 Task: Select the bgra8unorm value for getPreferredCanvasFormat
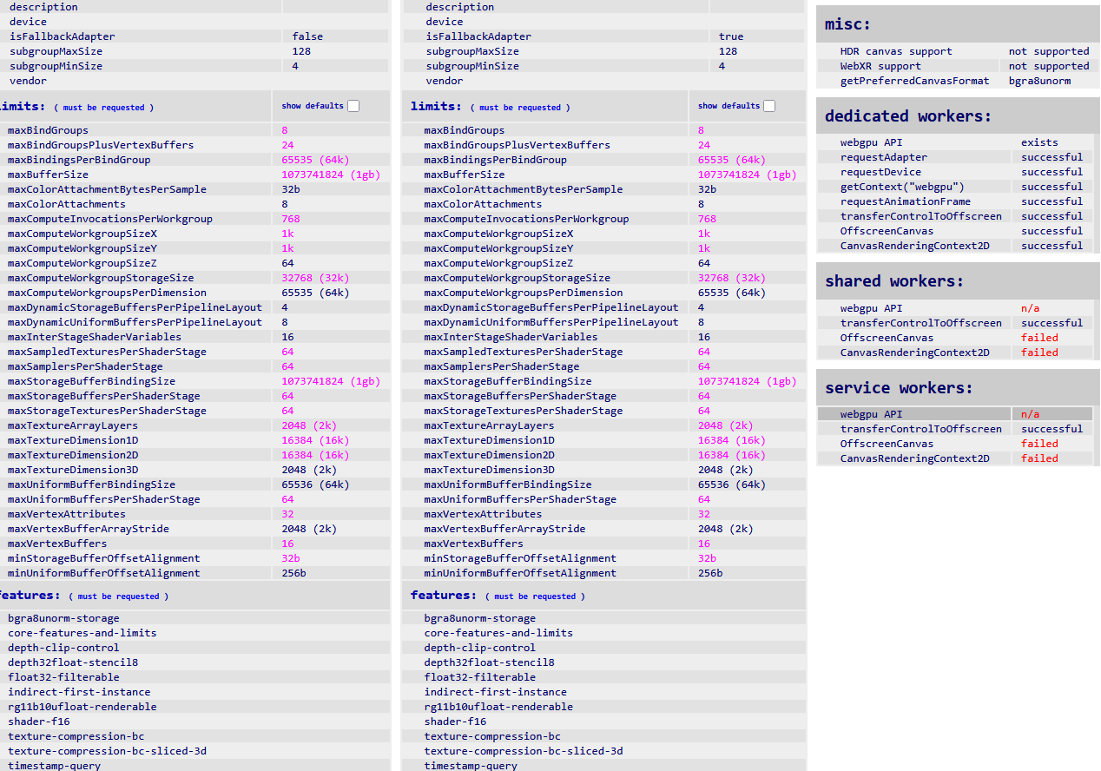coord(1039,81)
